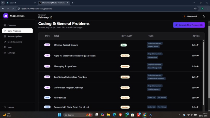
Task: Click Unforeseen Project Challenge title
Action: (x=69, y=88)
